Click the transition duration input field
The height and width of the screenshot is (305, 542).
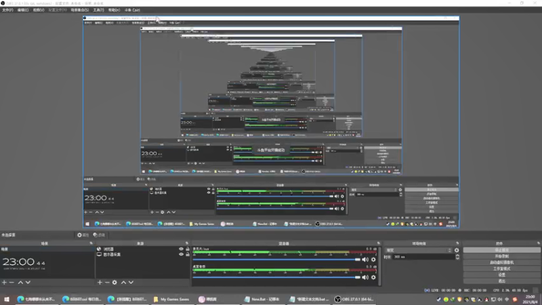coord(424,257)
